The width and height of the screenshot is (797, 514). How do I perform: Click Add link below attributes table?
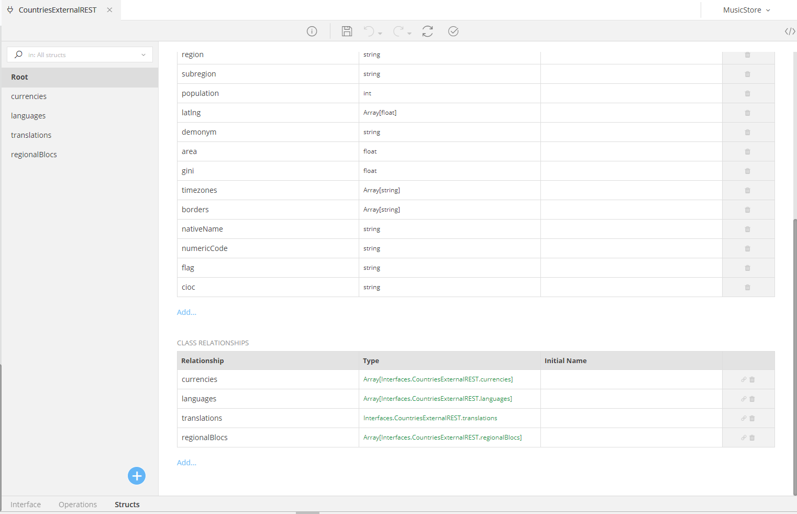point(186,312)
